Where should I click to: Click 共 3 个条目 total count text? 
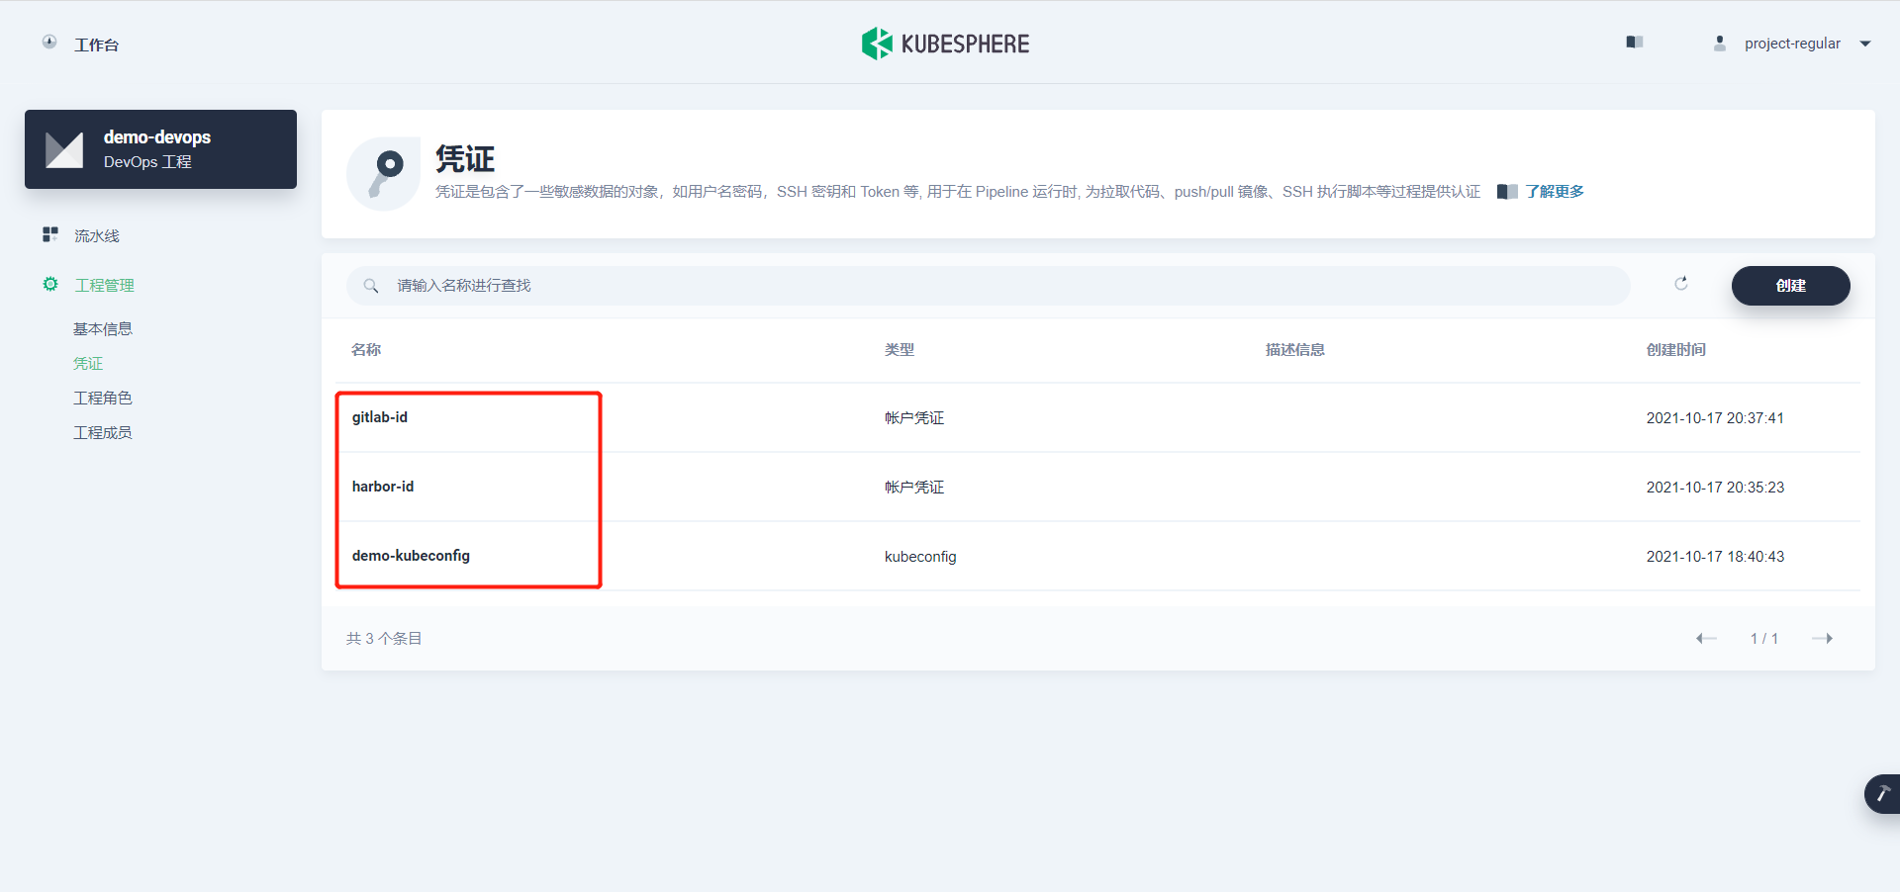tap(384, 638)
